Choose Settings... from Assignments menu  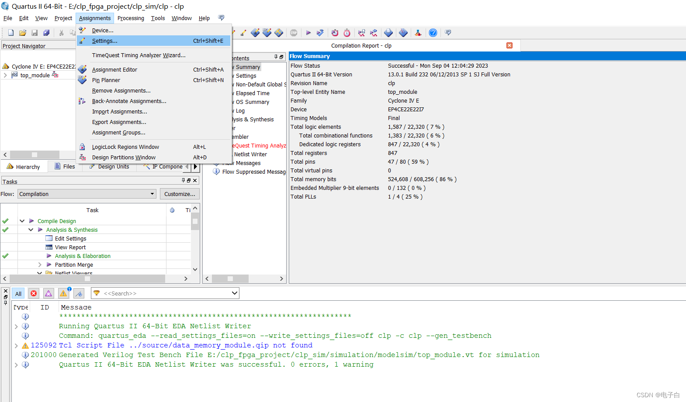154,41
